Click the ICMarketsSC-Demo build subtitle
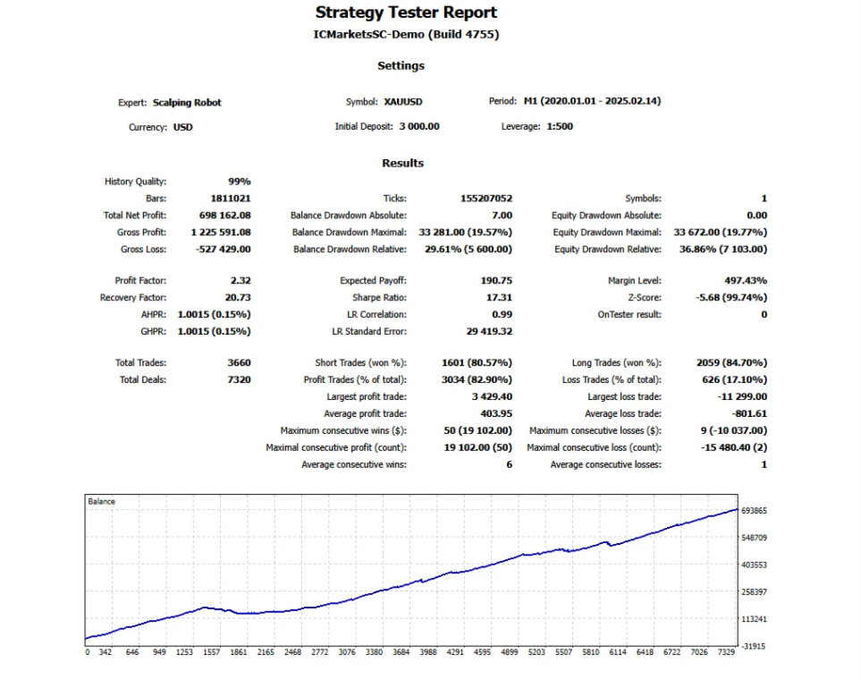The width and height of the screenshot is (861, 680). point(404,35)
